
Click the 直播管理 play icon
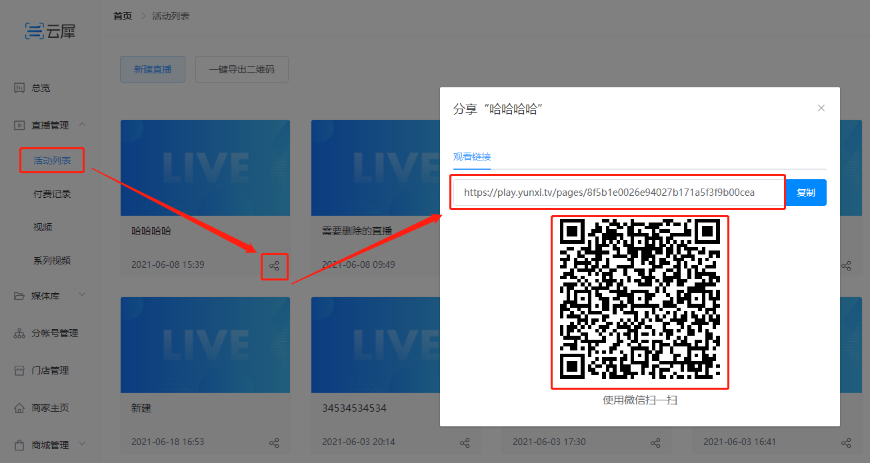(19, 125)
